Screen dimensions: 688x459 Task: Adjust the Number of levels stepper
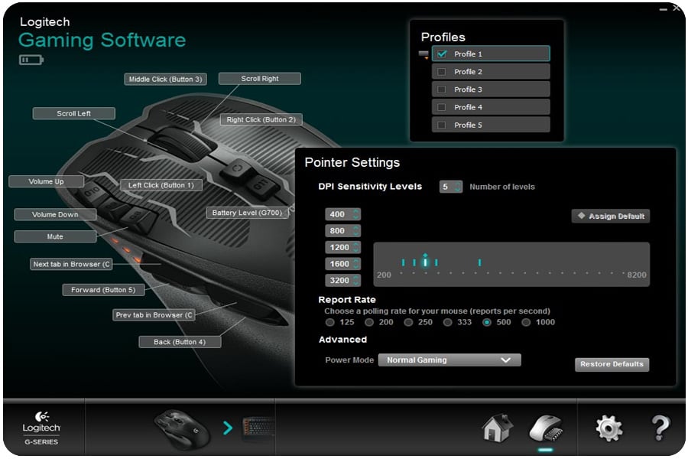(457, 187)
